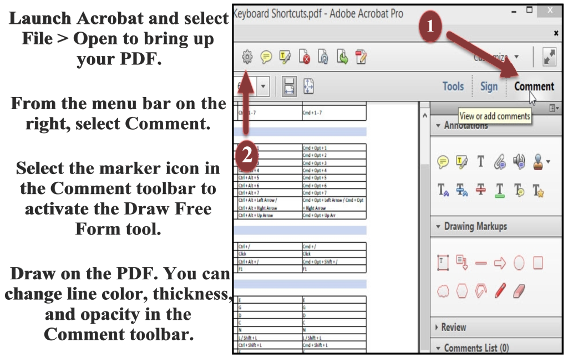Select the Draw Cloud tool

point(443,291)
